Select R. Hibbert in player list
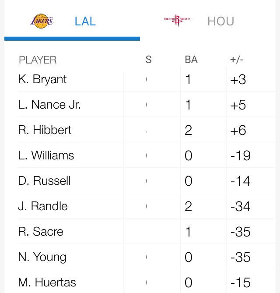The image size is (280, 293). (45, 130)
